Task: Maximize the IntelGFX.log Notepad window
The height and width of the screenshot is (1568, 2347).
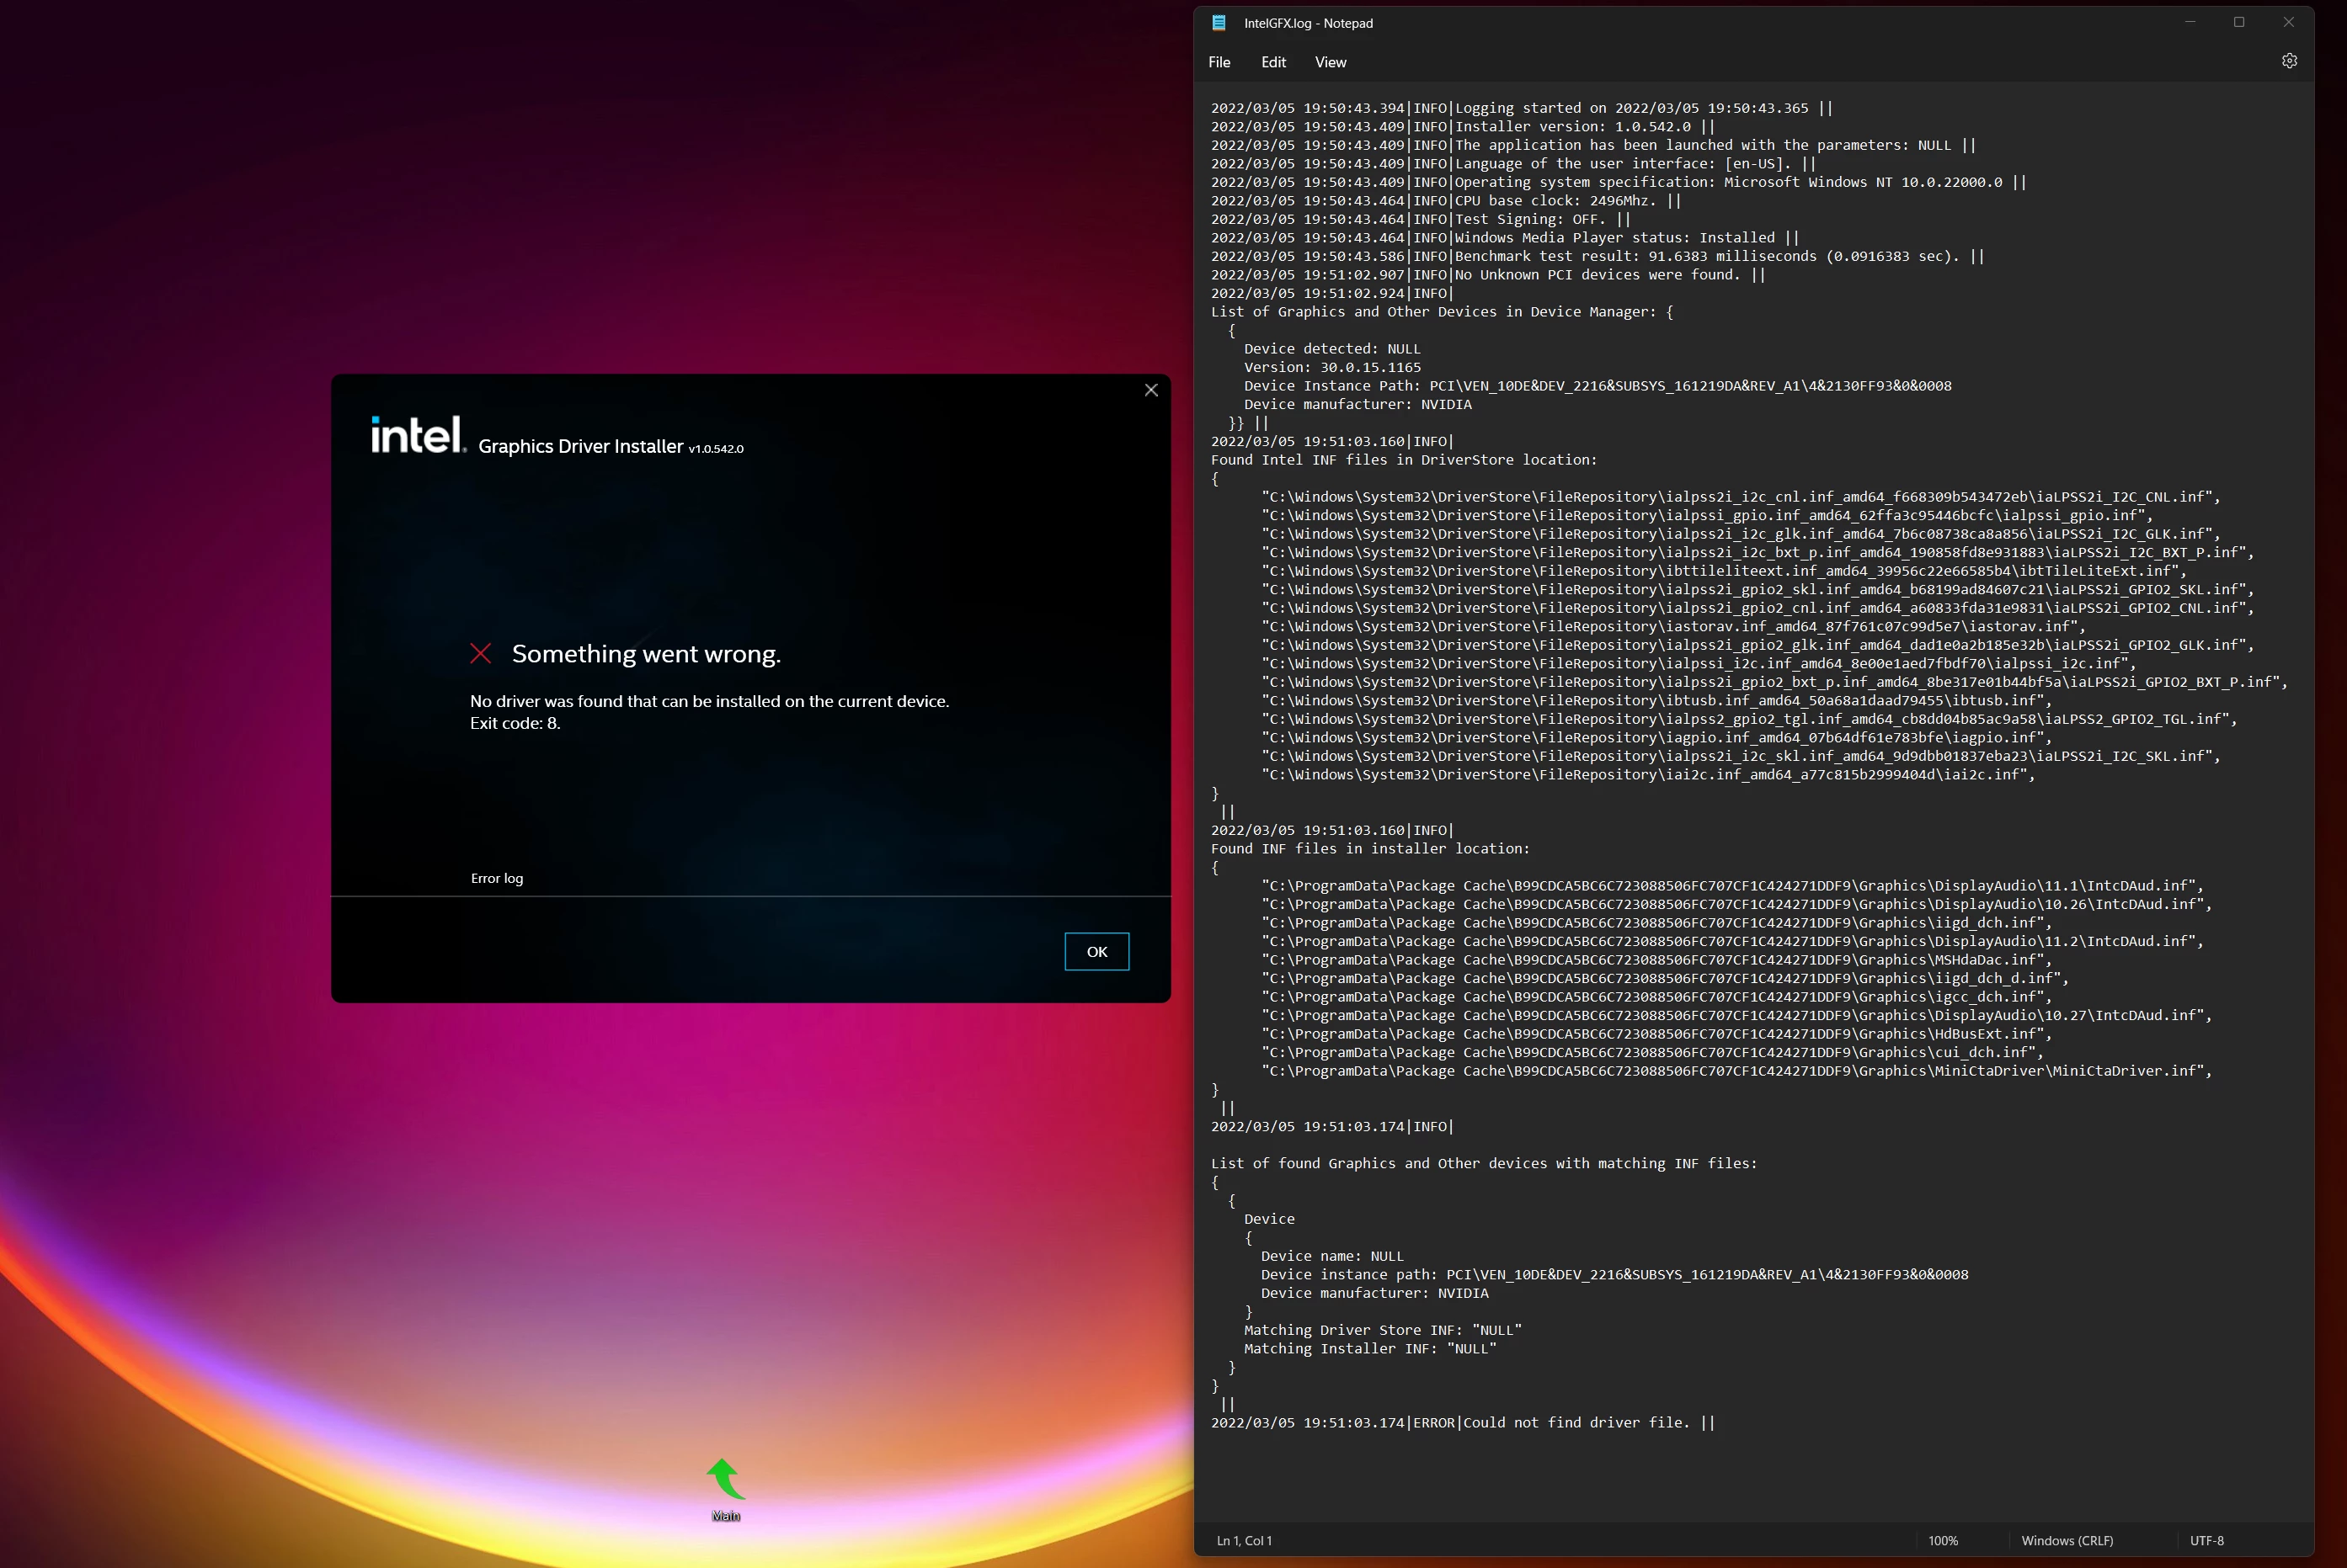Action: (2239, 22)
